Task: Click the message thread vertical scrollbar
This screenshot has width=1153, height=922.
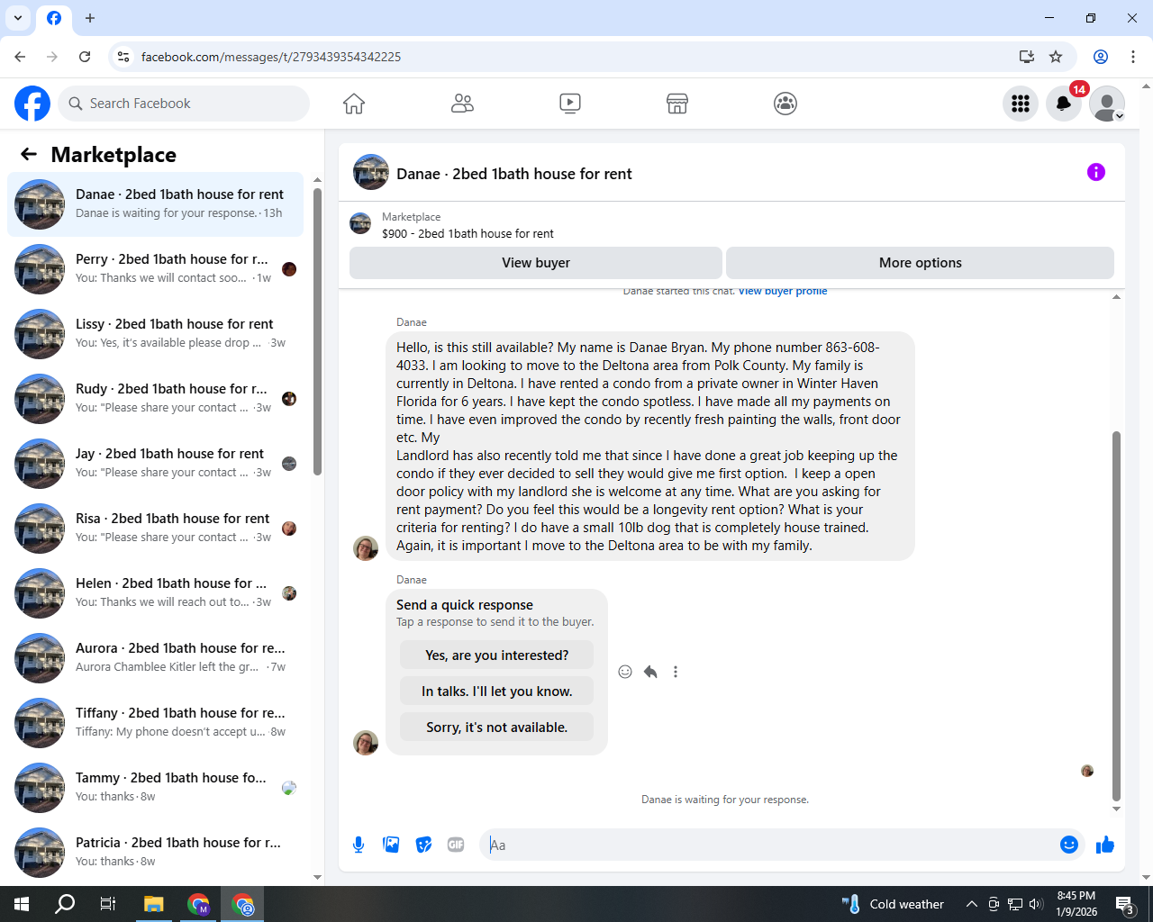Action: click(x=1116, y=616)
